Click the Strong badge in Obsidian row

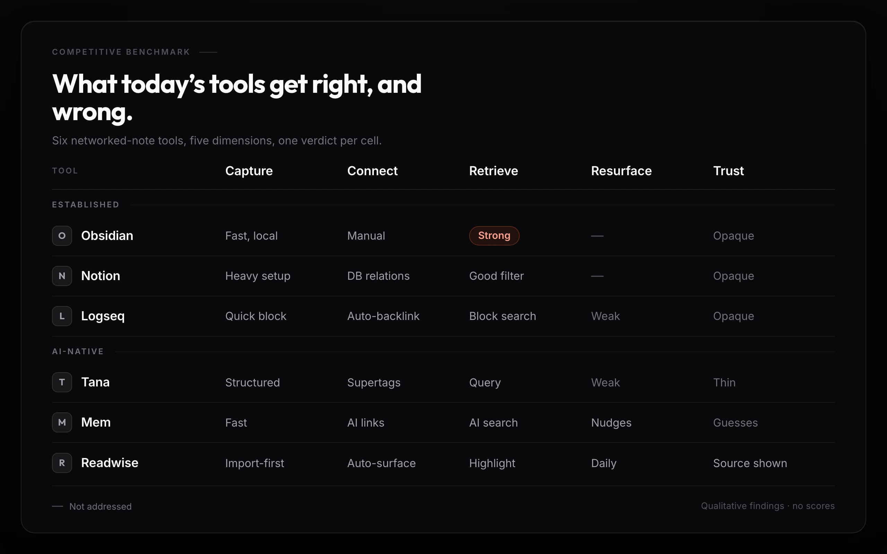494,235
